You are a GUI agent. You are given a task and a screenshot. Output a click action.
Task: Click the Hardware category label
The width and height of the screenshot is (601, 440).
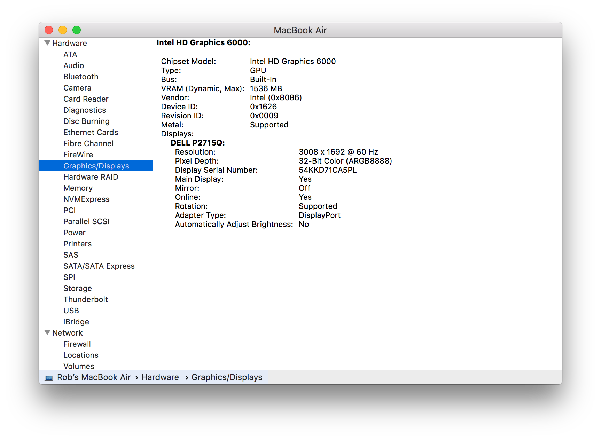pos(70,43)
